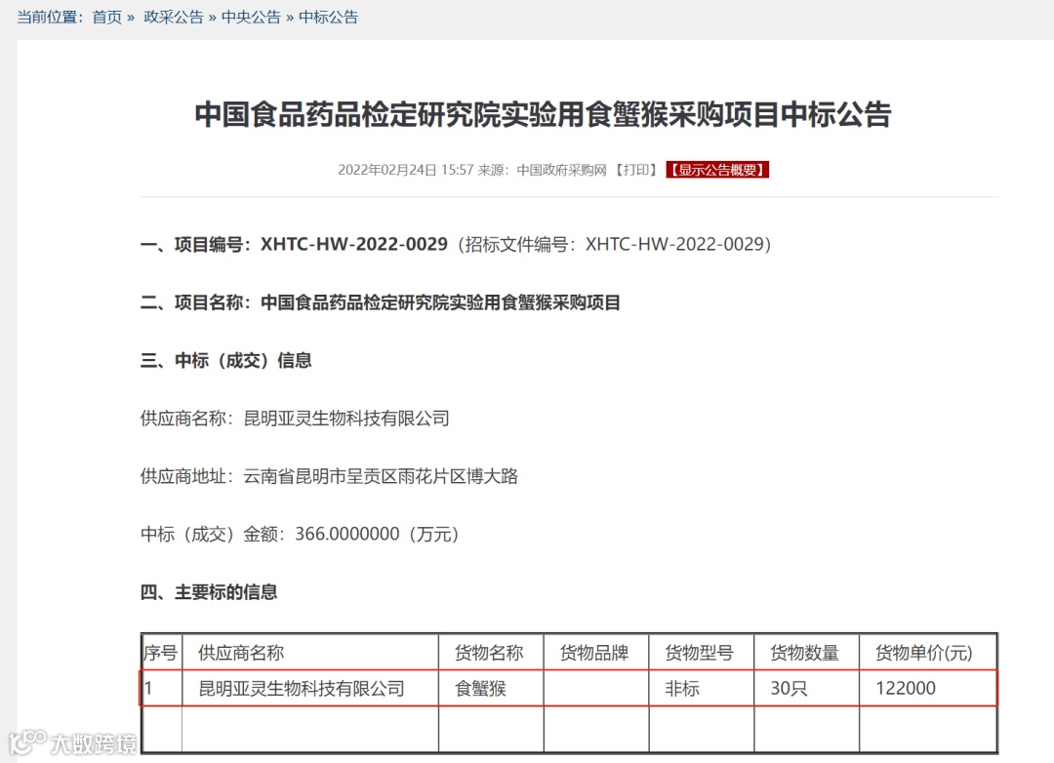Click the 非标 table cell

[701, 689]
